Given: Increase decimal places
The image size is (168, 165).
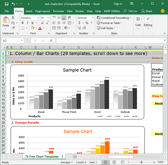Looking at the screenshot, I should pyautogui.click(x=79, y=28).
